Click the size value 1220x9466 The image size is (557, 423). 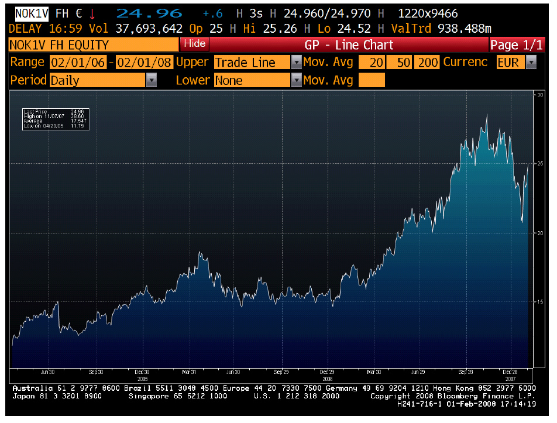(x=428, y=13)
